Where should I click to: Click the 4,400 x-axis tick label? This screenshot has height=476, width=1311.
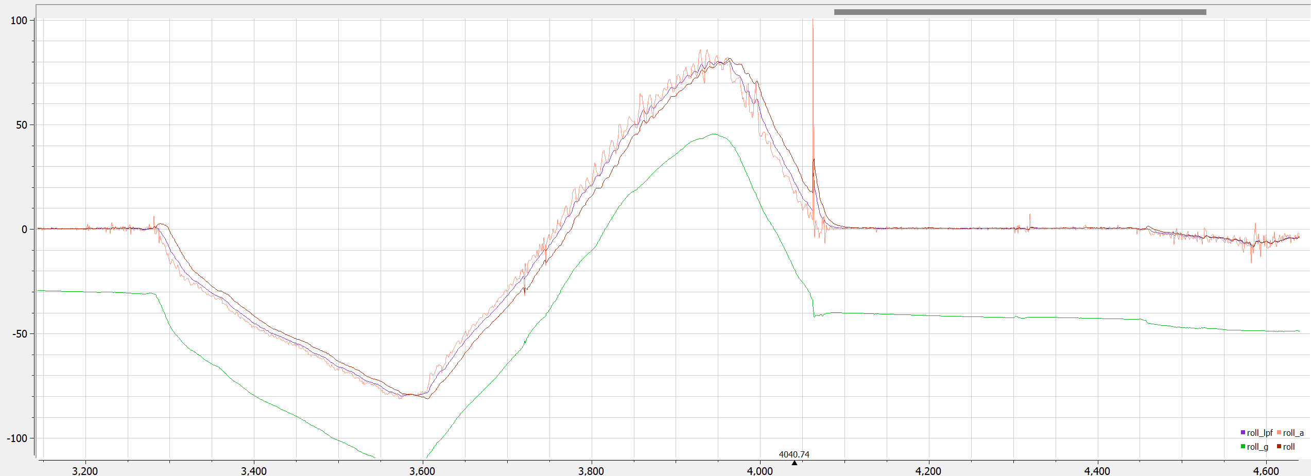pyautogui.click(x=1097, y=471)
